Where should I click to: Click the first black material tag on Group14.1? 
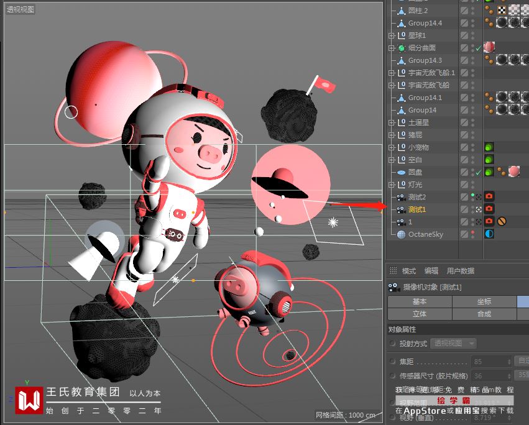click(502, 98)
